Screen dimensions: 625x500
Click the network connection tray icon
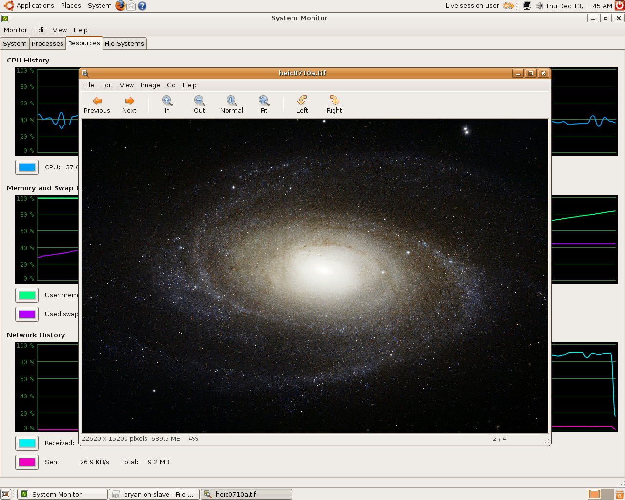(527, 6)
